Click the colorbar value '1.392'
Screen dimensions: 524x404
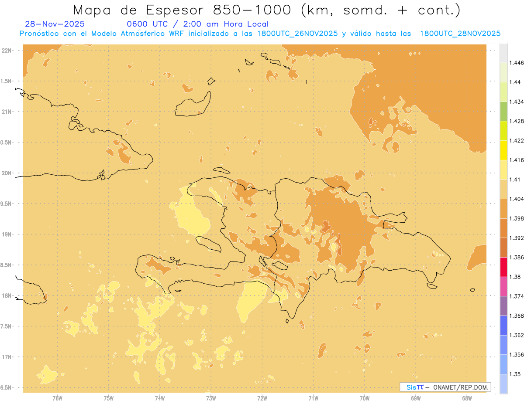click(516, 238)
